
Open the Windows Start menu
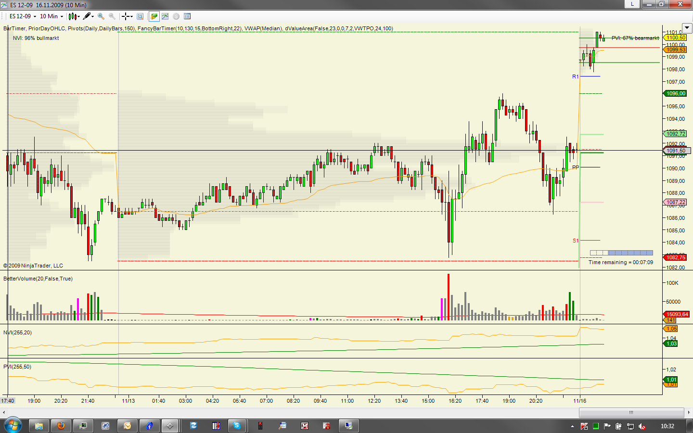tap(13, 426)
